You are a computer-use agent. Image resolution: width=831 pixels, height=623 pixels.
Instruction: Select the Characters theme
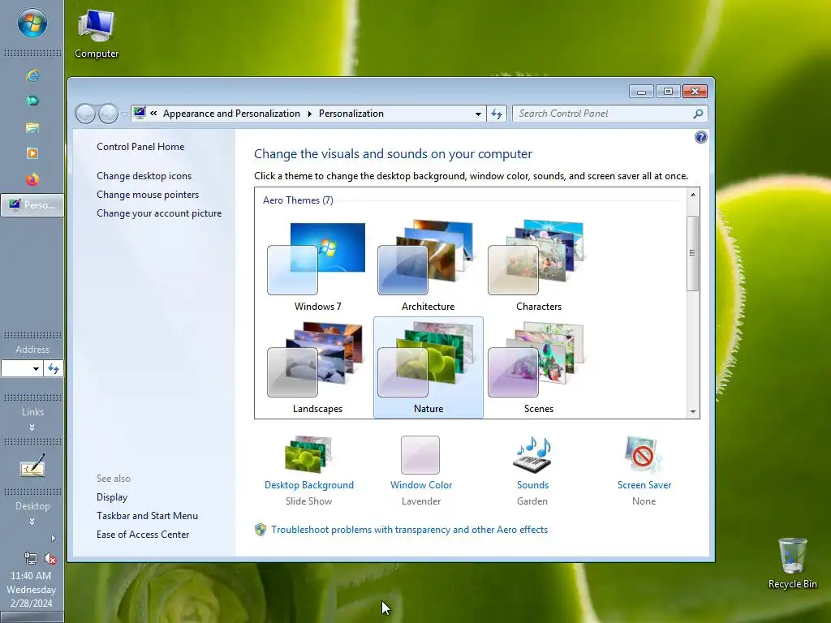539,266
